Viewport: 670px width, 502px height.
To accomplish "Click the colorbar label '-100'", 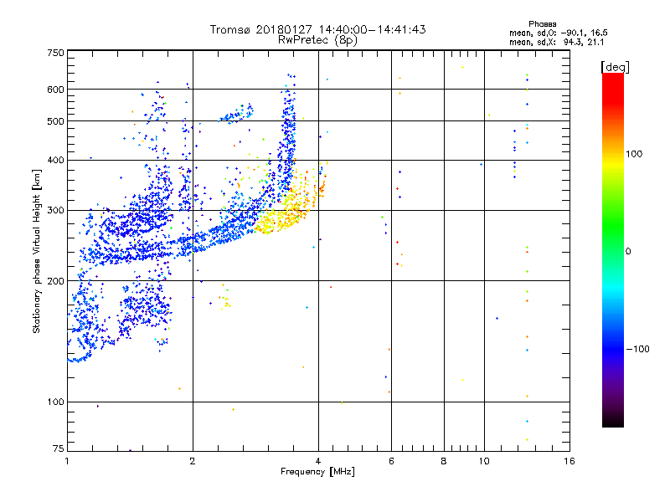I will [637, 349].
